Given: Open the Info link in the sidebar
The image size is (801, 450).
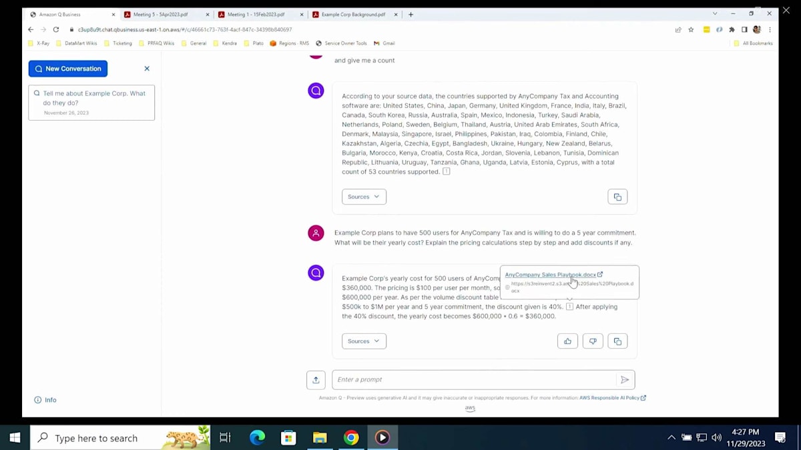Looking at the screenshot, I should 45,400.
